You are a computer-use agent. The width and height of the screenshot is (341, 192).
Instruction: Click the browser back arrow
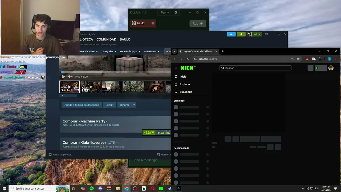point(175,59)
